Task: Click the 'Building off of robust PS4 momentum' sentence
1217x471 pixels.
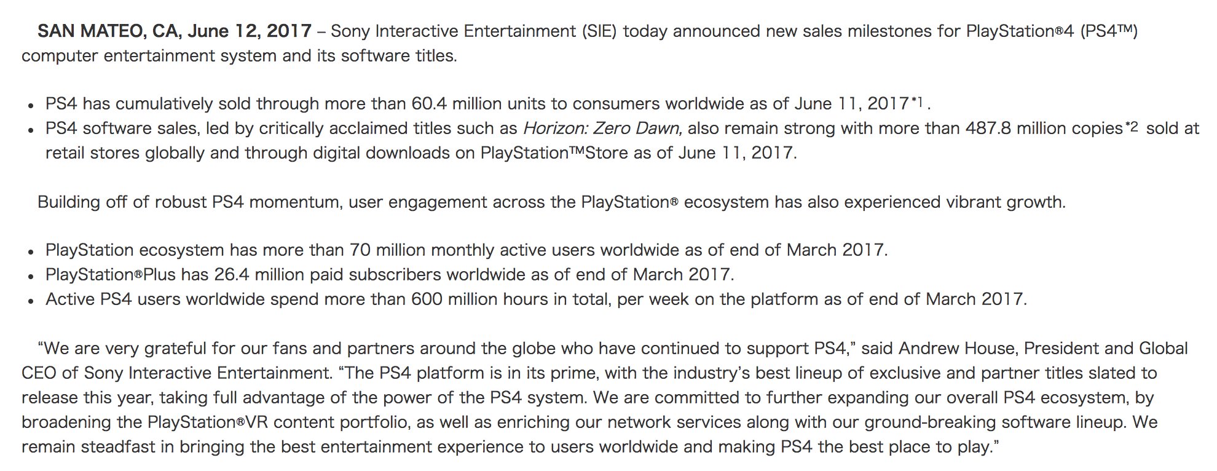Action: click(x=190, y=202)
